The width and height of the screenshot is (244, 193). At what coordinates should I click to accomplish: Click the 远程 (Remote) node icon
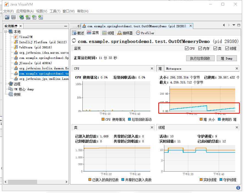11,84
